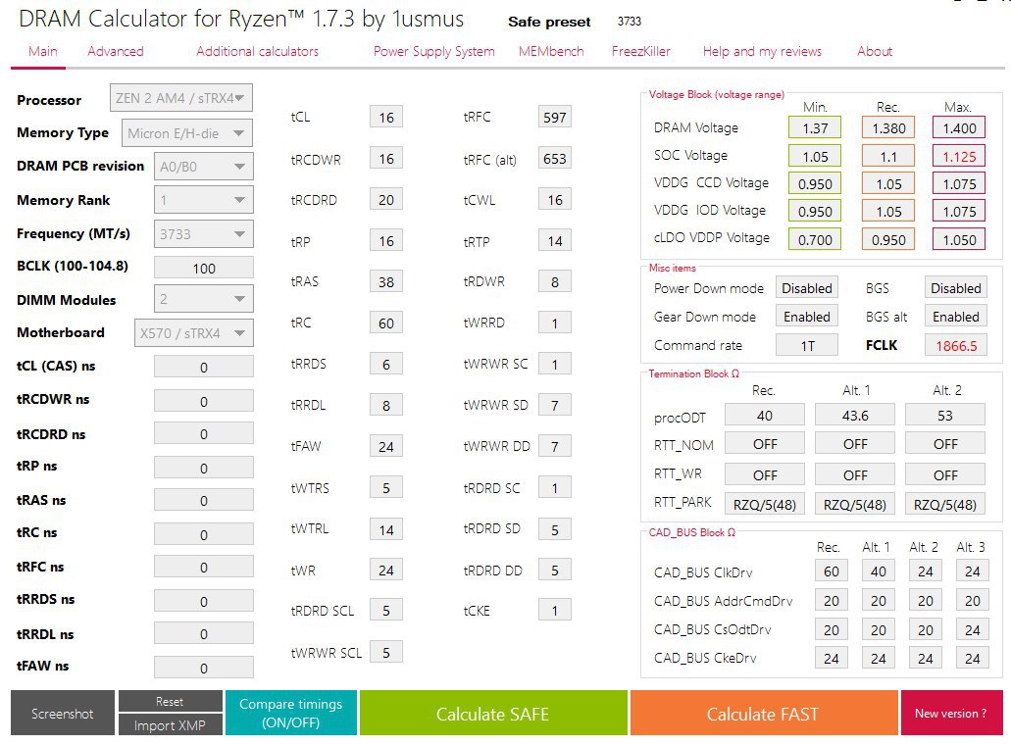Open the Additional calculators tab
Image resolution: width=1011 pixels, height=745 pixels.
[x=257, y=52]
